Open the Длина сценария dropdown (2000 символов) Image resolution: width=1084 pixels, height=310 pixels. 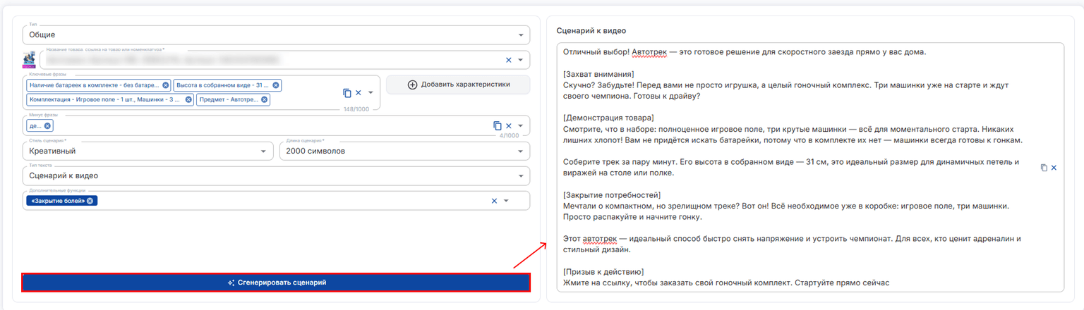(x=404, y=151)
